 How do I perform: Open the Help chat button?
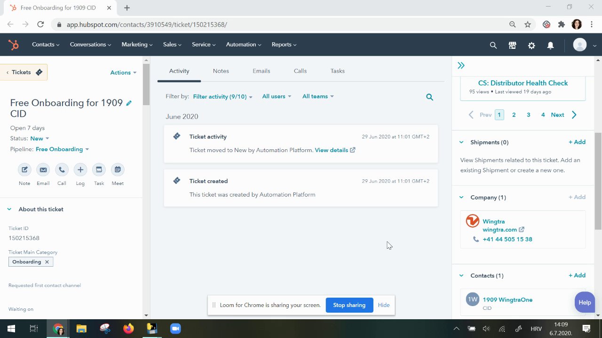coord(585,302)
